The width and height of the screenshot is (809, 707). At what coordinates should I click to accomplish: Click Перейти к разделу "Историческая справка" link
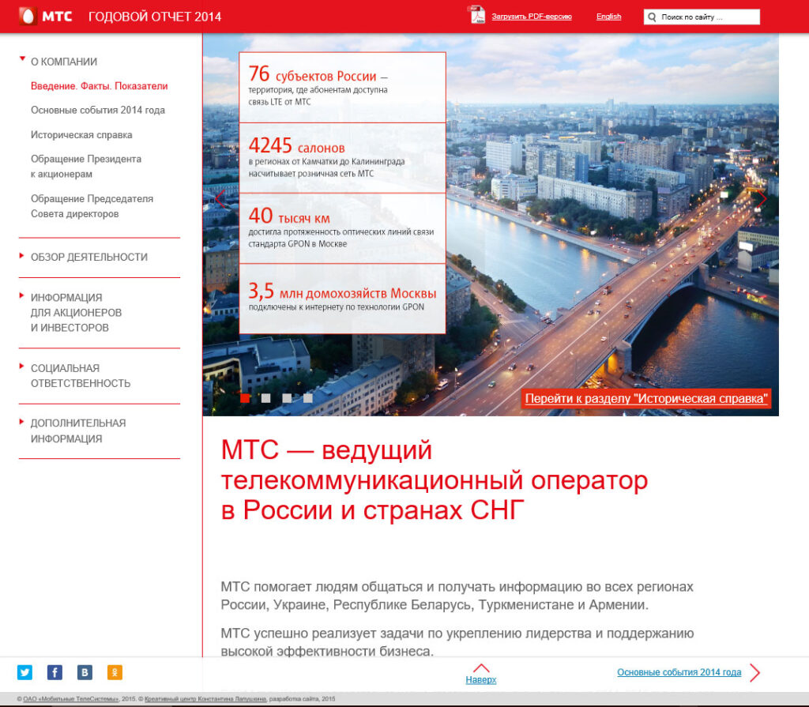(x=646, y=398)
